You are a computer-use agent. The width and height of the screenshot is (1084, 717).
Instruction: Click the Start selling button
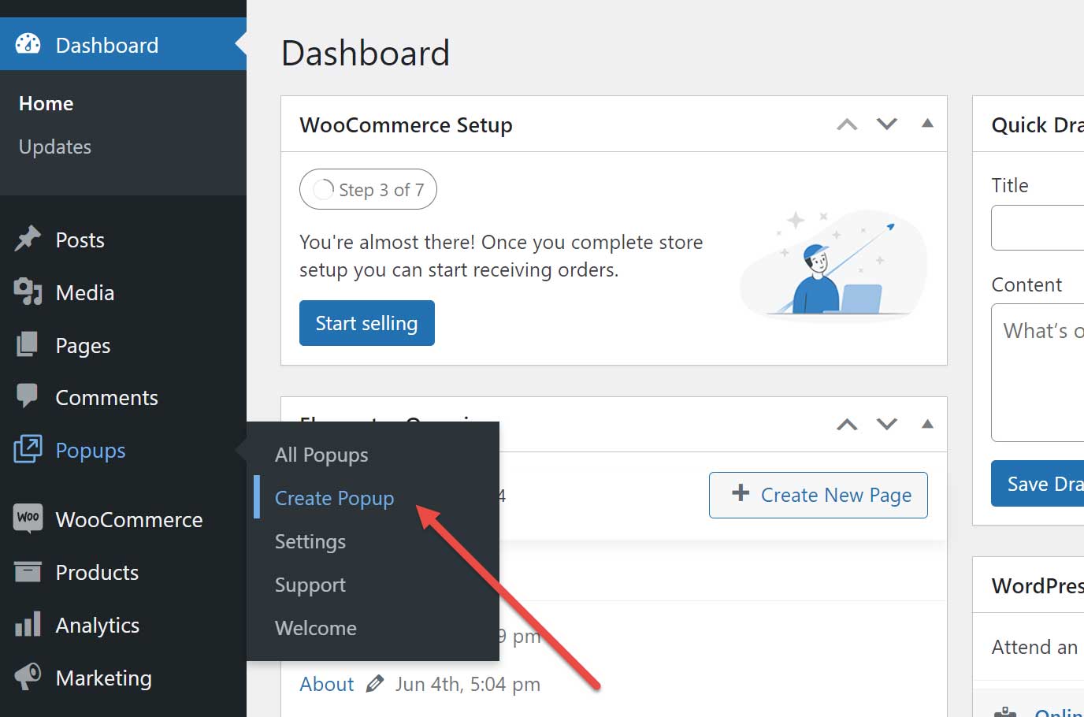[367, 323]
